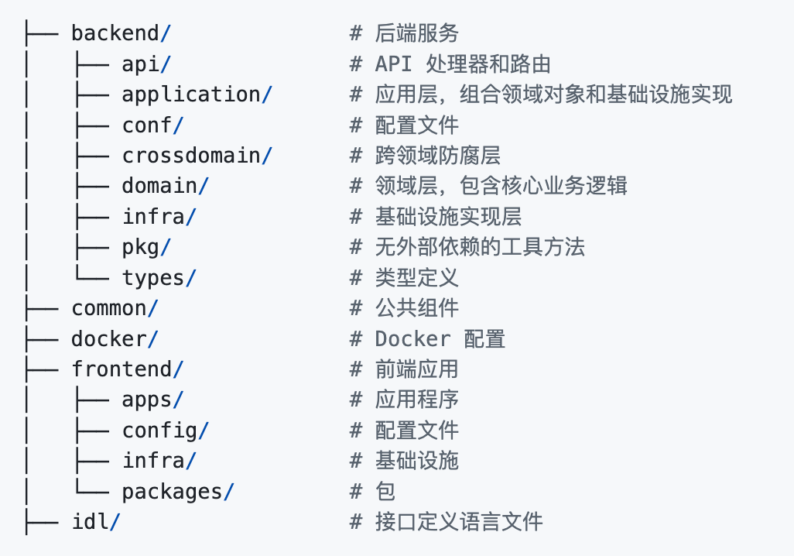Image resolution: width=794 pixels, height=556 pixels.
Task: Select the frontend/ directory
Action: [127, 369]
